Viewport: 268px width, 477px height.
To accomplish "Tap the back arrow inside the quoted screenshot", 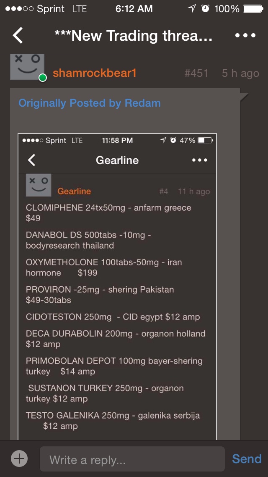I will pos(32,160).
